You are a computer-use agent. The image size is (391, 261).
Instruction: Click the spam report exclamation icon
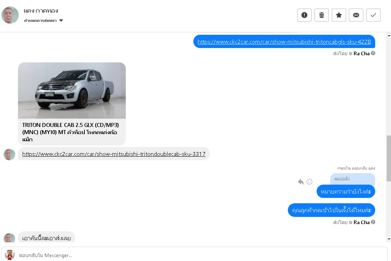click(304, 15)
